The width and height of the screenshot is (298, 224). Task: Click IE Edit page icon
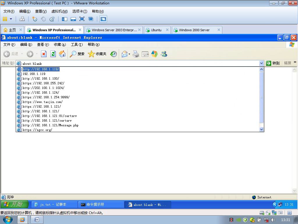tap(145, 54)
